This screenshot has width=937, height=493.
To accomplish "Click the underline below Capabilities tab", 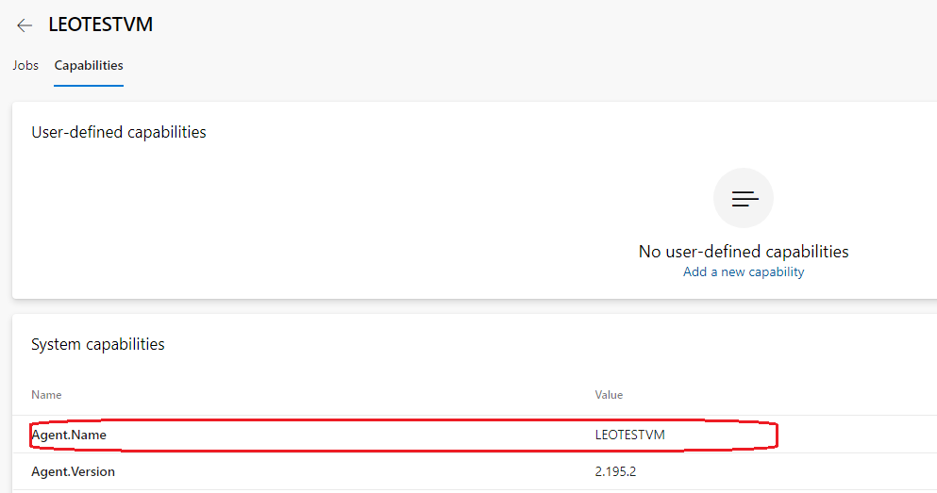I will click(89, 86).
